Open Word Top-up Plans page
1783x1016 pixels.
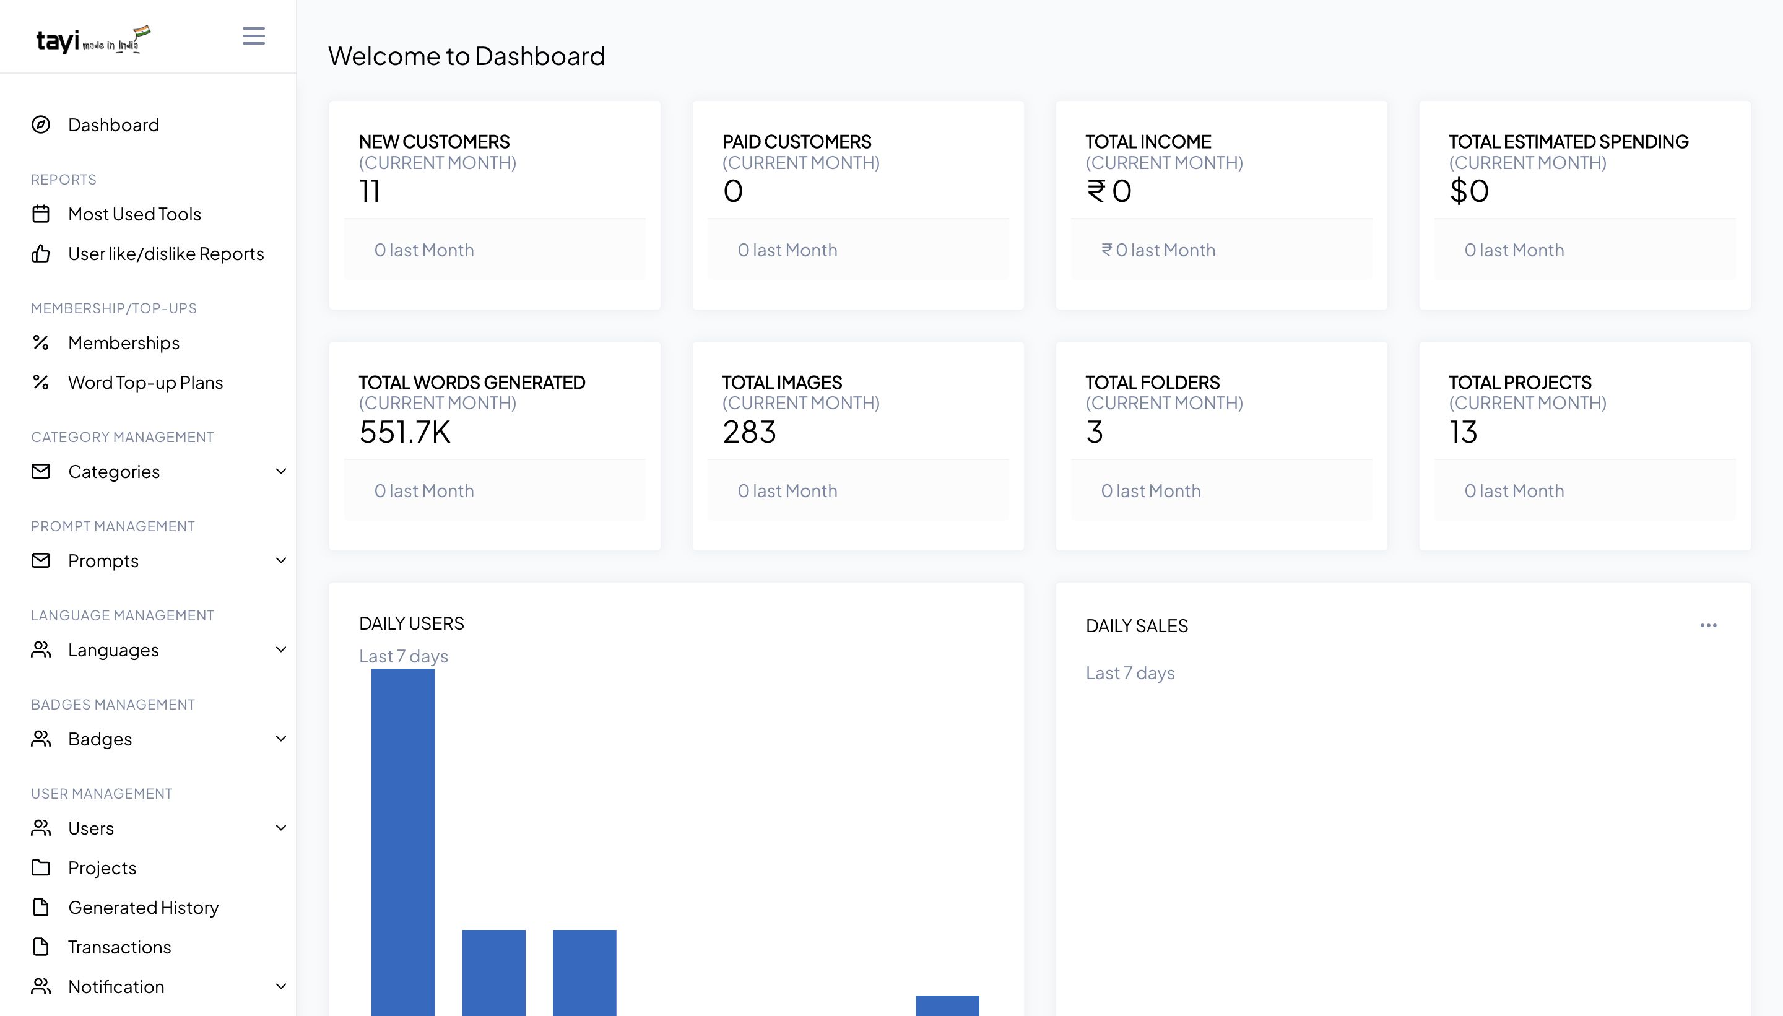pos(145,383)
